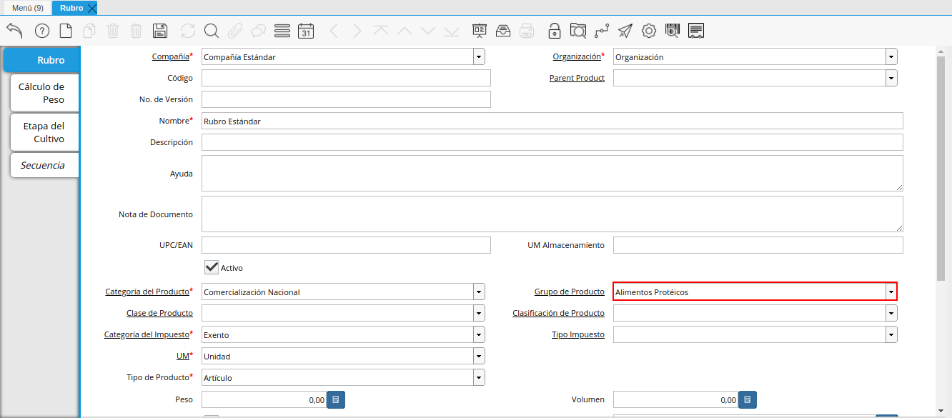
Task: Open the Tipo Impuesto dropdown
Action: (x=891, y=334)
